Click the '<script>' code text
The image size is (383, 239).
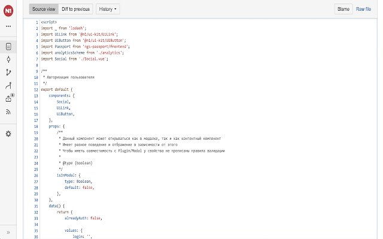[x=49, y=22]
